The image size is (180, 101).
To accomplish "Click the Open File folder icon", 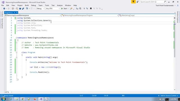I will coord(17,9).
